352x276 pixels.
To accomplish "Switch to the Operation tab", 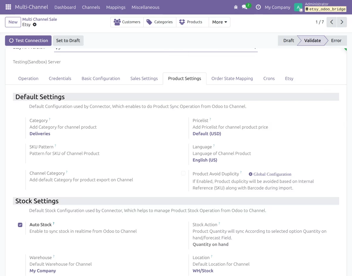I will click(28, 78).
